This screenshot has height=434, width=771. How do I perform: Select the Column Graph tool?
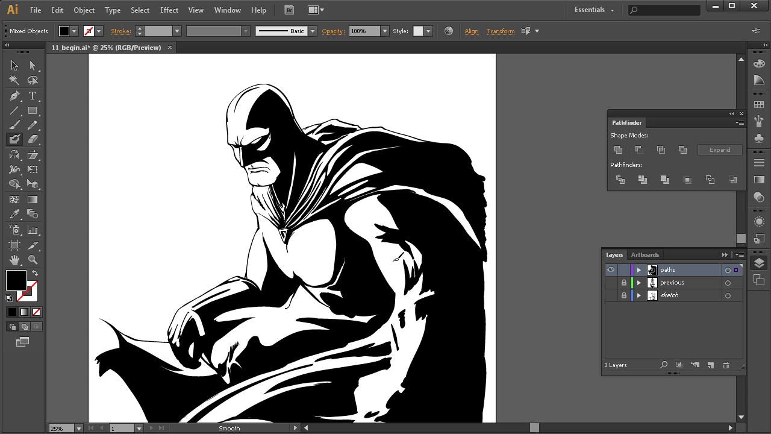(x=33, y=230)
